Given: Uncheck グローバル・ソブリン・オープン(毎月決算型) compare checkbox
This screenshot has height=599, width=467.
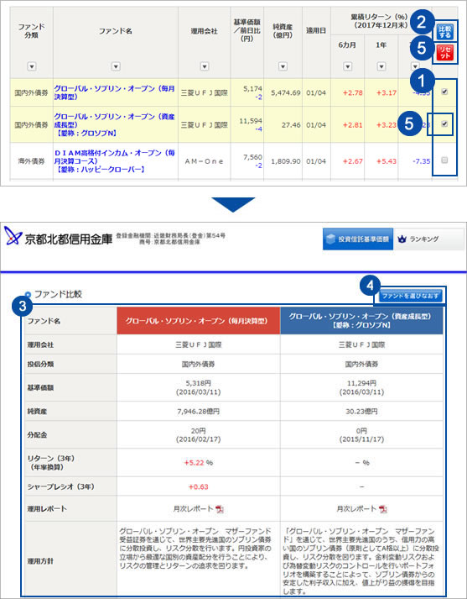Looking at the screenshot, I should [444, 92].
